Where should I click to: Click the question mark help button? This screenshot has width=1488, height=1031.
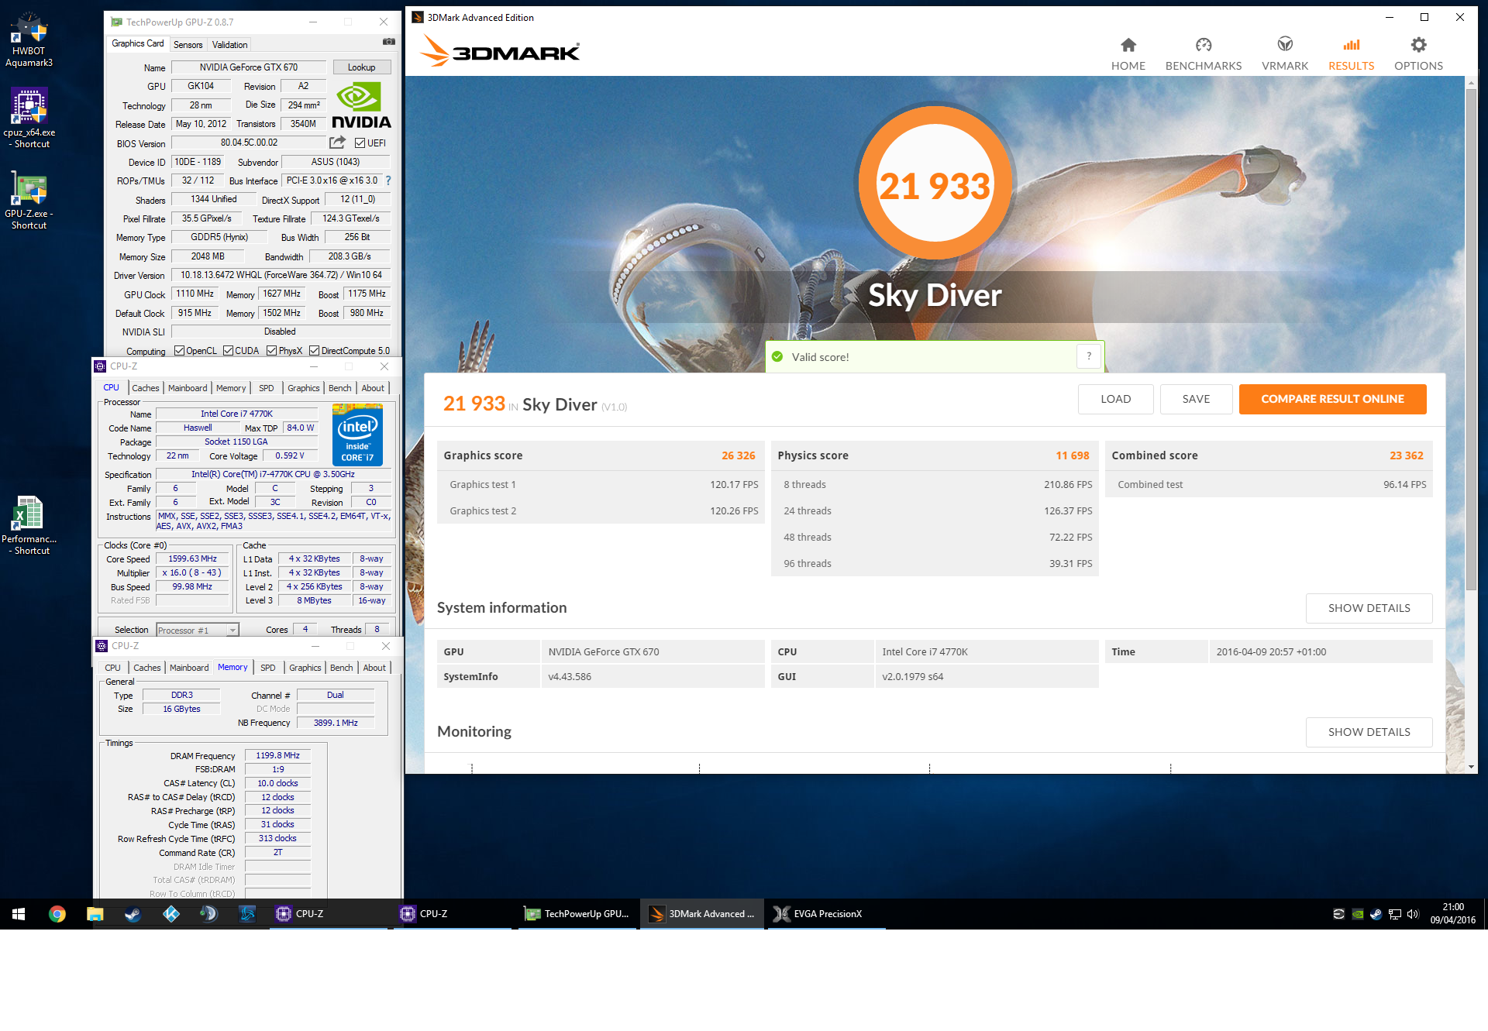click(1089, 356)
